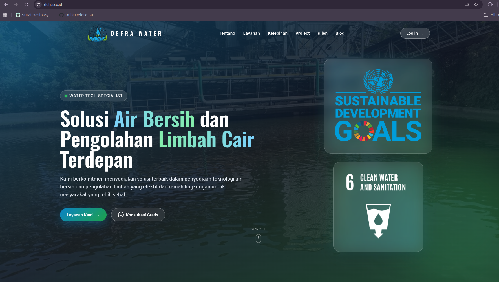Select the Klien nav item
The height and width of the screenshot is (282, 499).
[x=323, y=33]
